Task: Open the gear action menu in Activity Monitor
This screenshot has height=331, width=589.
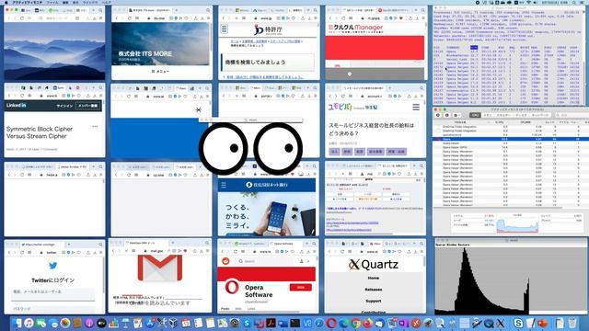Action: pyautogui.click(x=456, y=115)
